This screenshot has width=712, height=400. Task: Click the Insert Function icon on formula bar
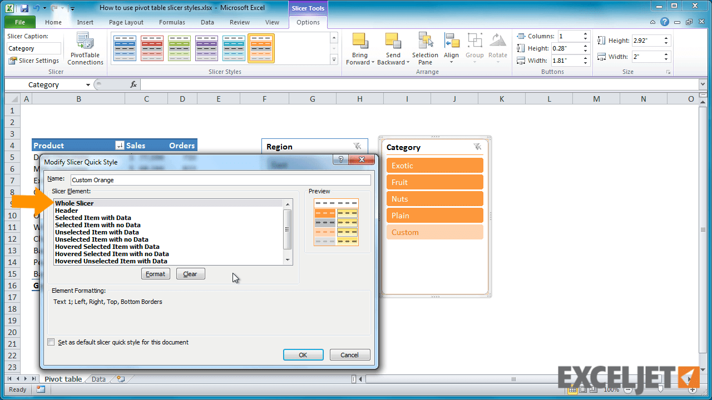pos(133,84)
